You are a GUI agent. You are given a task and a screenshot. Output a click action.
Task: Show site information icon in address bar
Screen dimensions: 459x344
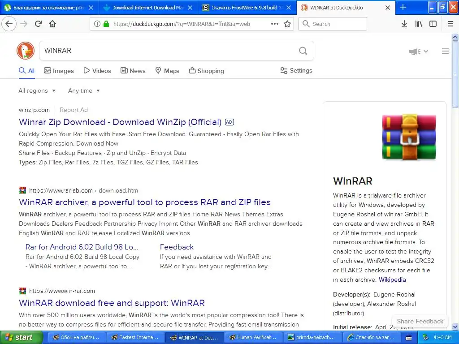[97, 24]
